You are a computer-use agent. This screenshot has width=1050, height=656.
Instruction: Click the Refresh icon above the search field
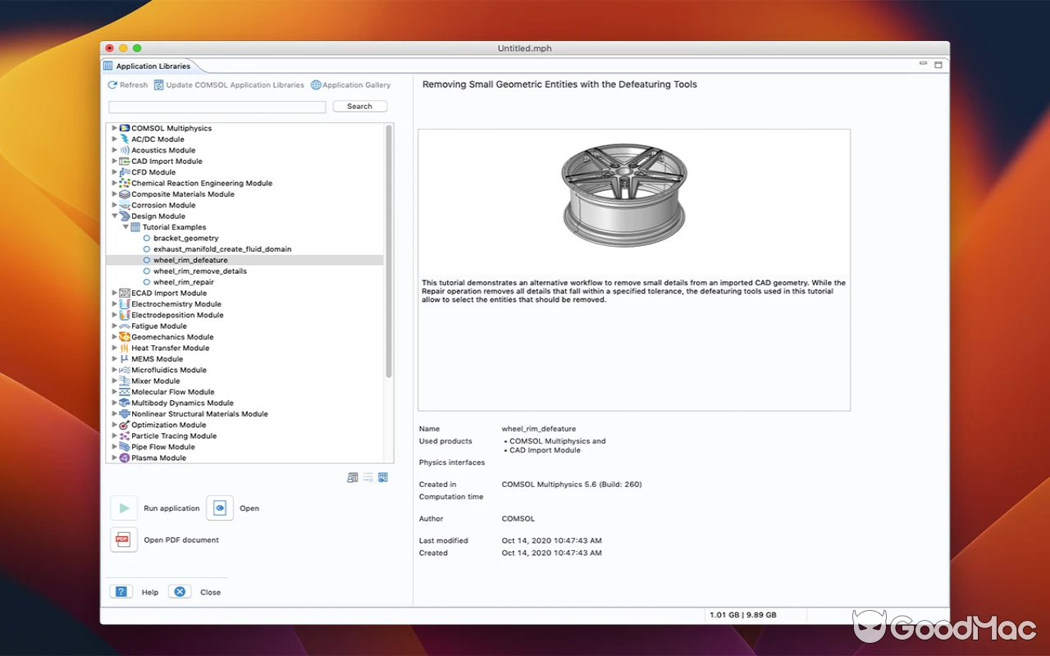[x=111, y=84]
